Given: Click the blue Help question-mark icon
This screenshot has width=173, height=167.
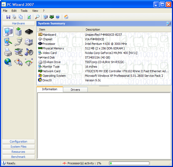Looking at the screenshot, I should click(58, 17).
